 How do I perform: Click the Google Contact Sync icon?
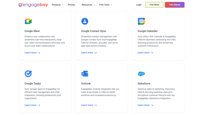pyautogui.click(x=85, y=21)
